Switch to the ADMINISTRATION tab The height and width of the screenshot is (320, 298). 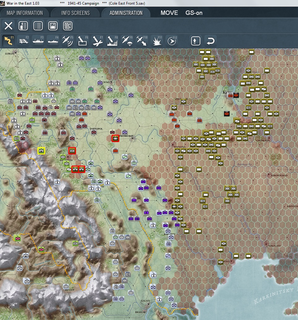[126, 13]
